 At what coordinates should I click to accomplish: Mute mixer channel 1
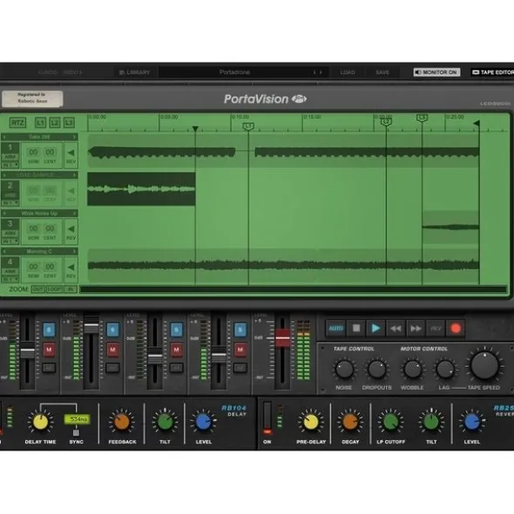point(49,350)
